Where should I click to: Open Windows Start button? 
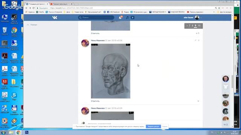pyautogui.click(x=3, y=132)
